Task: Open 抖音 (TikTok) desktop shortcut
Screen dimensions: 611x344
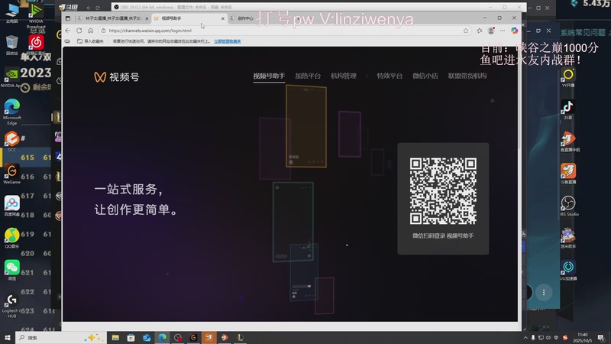Action: [x=568, y=109]
